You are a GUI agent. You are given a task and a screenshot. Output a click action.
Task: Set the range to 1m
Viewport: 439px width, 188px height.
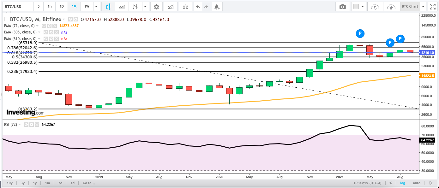47,183
